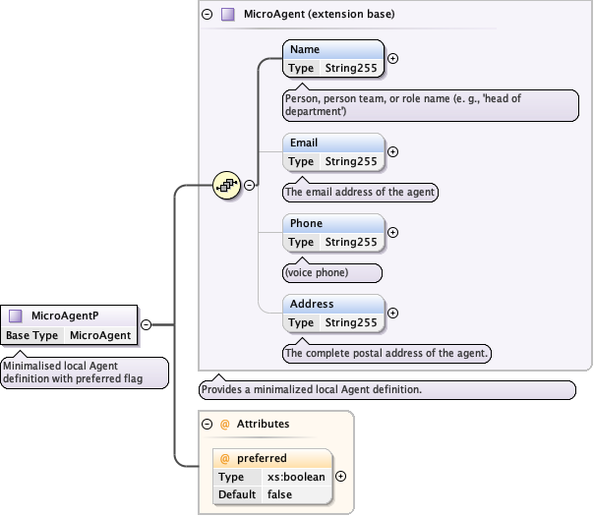This screenshot has width=594, height=516.
Task: Expand the Address element plus button
Action: [393, 313]
